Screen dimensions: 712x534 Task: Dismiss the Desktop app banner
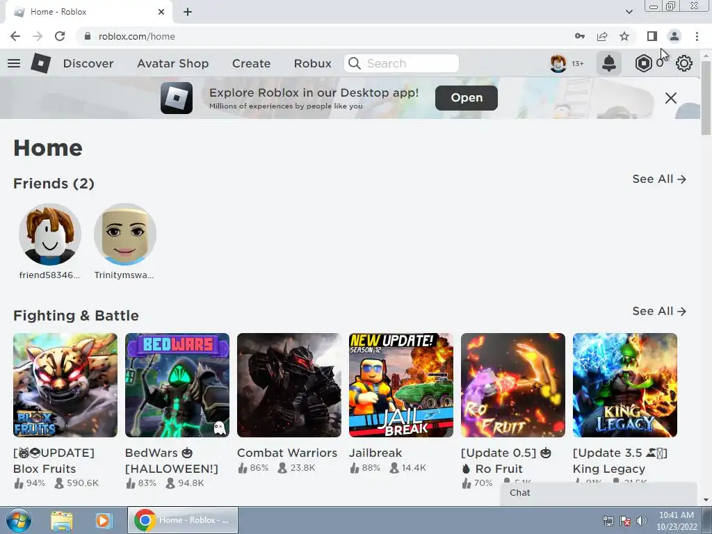(x=671, y=97)
